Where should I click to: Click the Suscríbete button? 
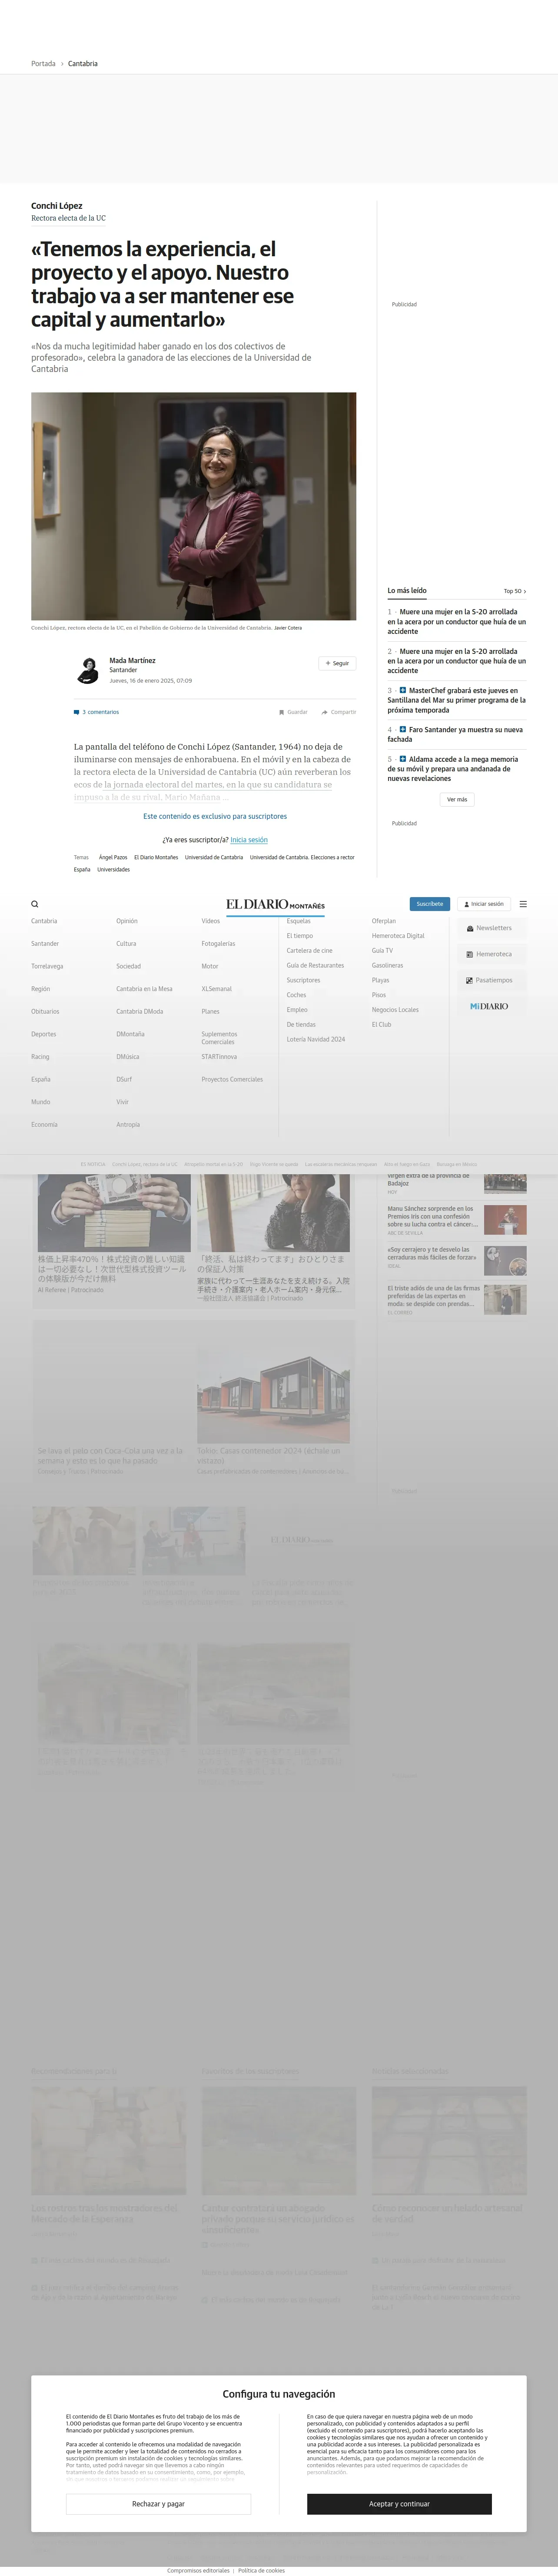point(429,904)
